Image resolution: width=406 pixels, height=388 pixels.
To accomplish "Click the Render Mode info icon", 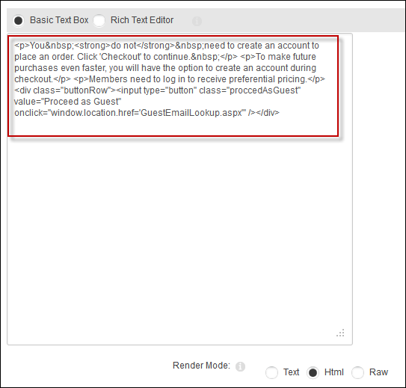I will pos(240,366).
